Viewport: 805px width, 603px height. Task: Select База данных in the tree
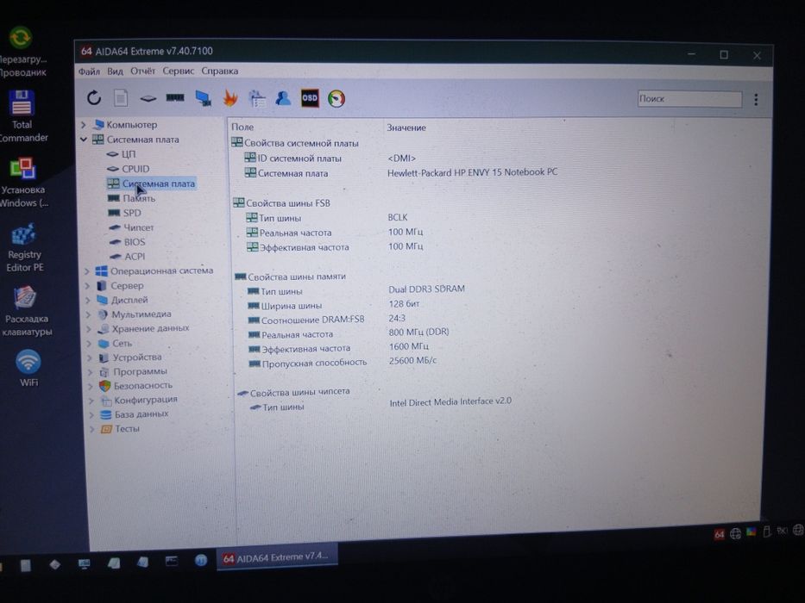point(135,414)
